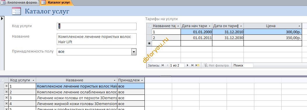This screenshot has width=307, height=110.
Task: Open the Принадлежность полу combo box arrow
Action: coord(134,52)
